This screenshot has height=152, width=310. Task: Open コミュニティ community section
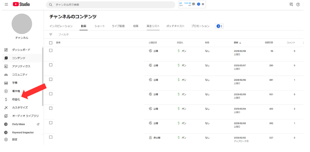pyautogui.click(x=20, y=75)
